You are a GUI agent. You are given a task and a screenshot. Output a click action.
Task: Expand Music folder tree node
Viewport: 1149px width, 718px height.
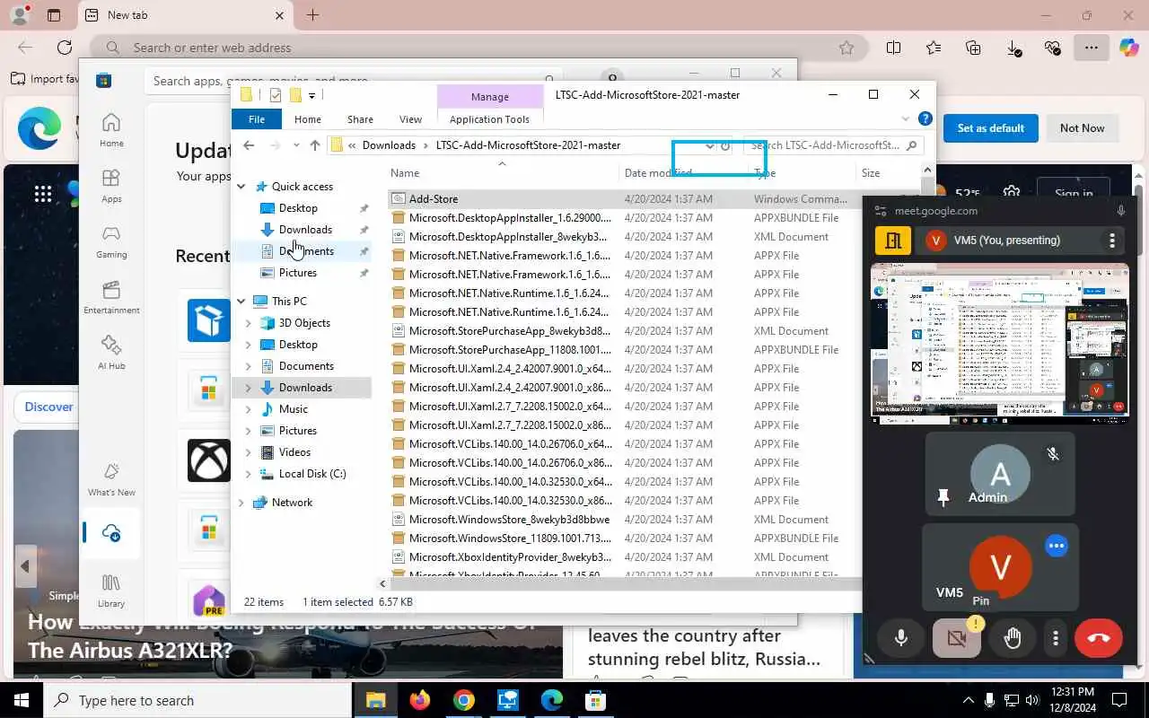(x=249, y=409)
